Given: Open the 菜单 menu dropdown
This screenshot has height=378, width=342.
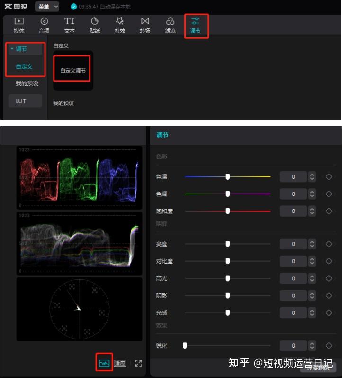Looking at the screenshot, I should point(47,7).
